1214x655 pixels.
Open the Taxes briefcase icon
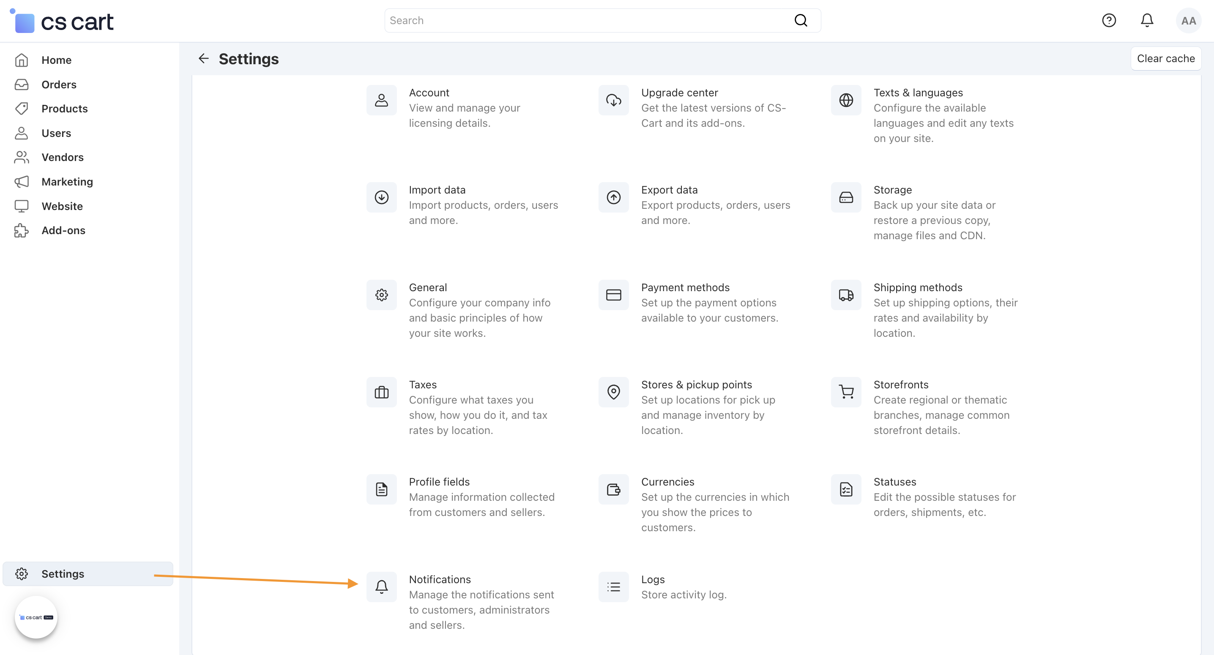(x=381, y=392)
